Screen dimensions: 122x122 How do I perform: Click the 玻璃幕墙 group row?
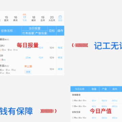[x=96, y=95]
